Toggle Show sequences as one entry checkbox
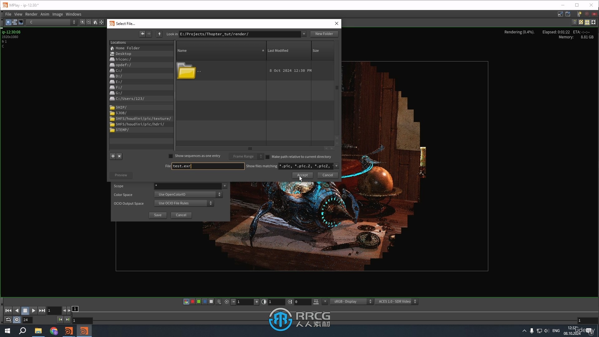The width and height of the screenshot is (599, 337). pos(170,156)
